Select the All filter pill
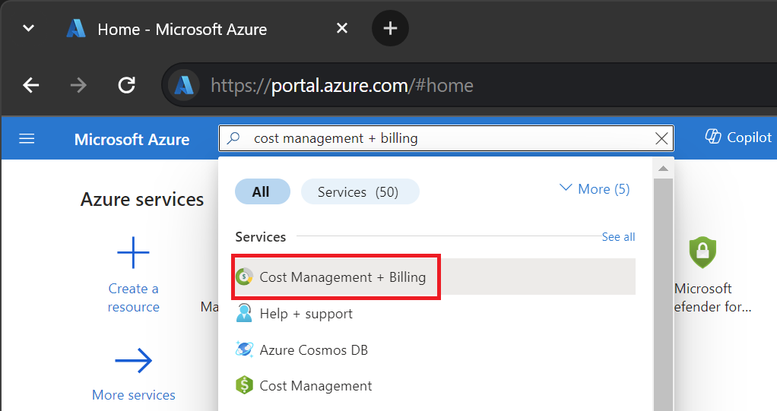Screen dimensions: 777x411 point(262,191)
